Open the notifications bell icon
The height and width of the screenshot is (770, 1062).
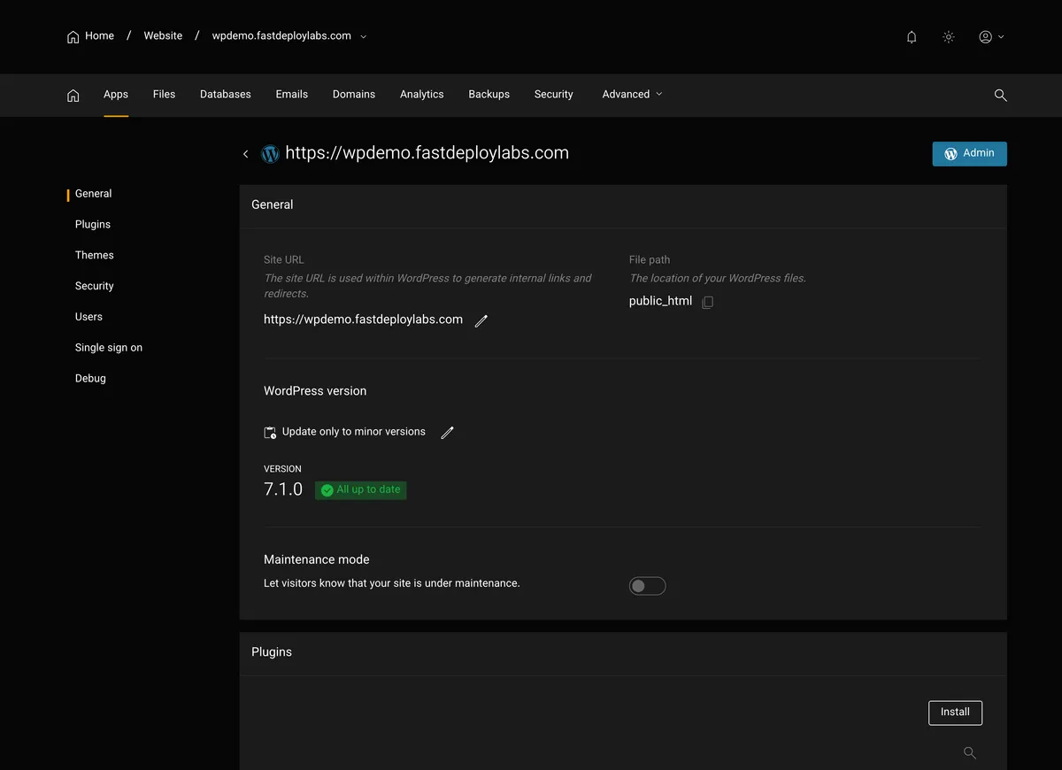pyautogui.click(x=912, y=37)
